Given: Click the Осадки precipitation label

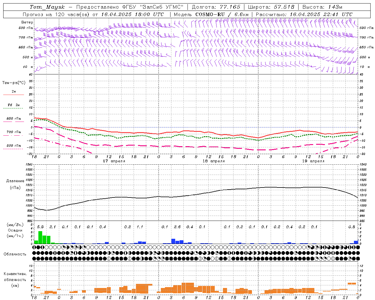Looking at the screenshot, I should click(x=15, y=230).
